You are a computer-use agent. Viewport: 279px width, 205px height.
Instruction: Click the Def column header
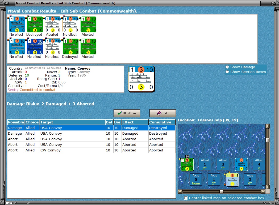click(109, 122)
